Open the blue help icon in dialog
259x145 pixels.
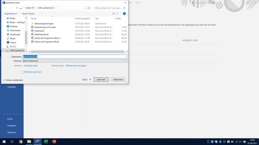coord(124,14)
